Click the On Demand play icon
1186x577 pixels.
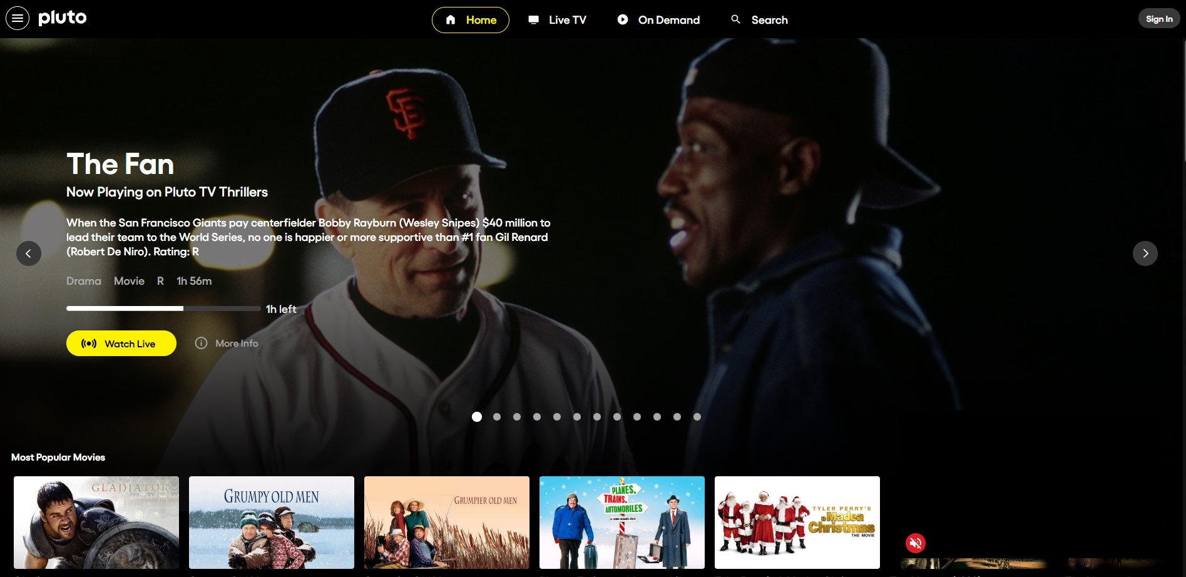(621, 19)
